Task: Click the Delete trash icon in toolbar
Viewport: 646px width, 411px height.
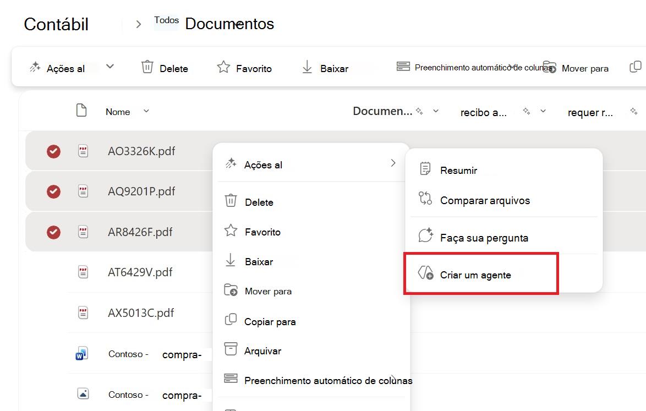Action: [x=147, y=67]
